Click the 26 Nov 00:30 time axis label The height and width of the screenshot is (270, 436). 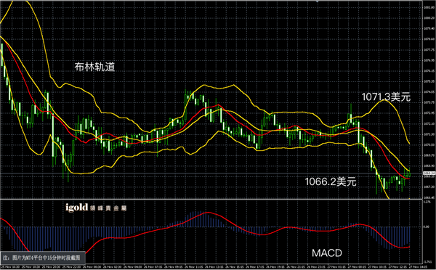click(x=92, y=267)
